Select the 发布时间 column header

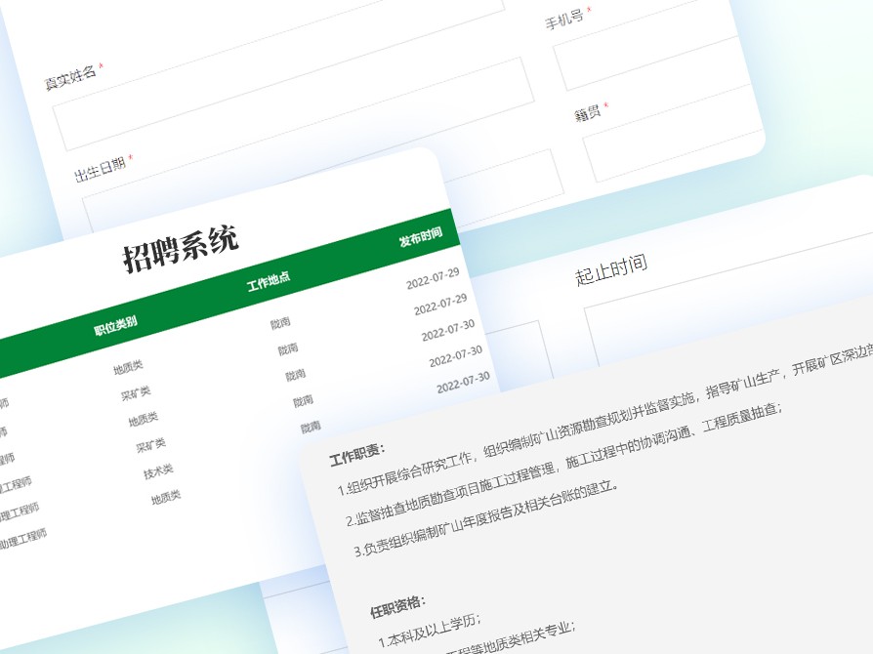coord(420,238)
